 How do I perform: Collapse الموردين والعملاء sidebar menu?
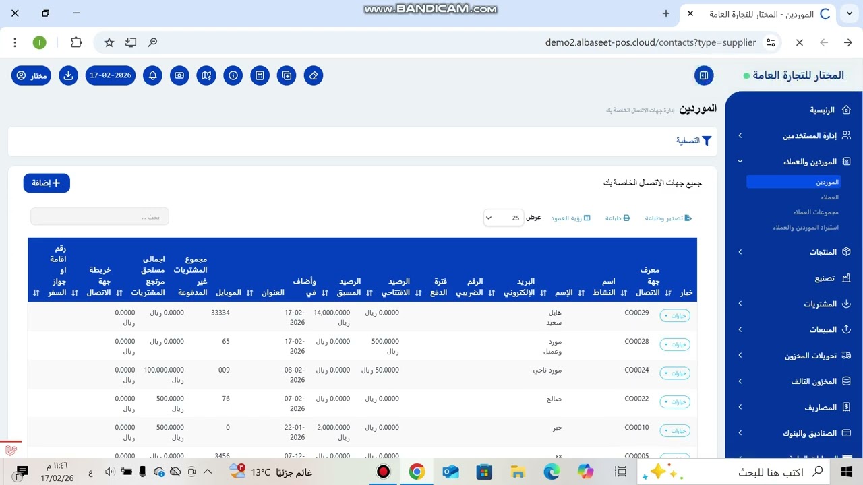(794, 162)
